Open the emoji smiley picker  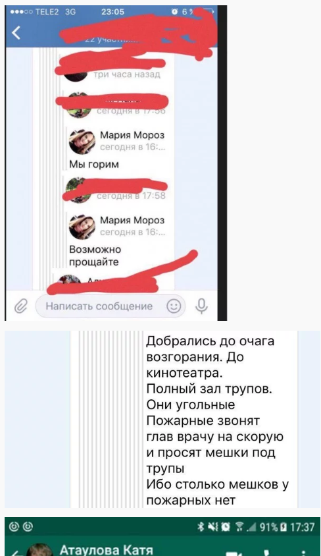click(x=174, y=306)
